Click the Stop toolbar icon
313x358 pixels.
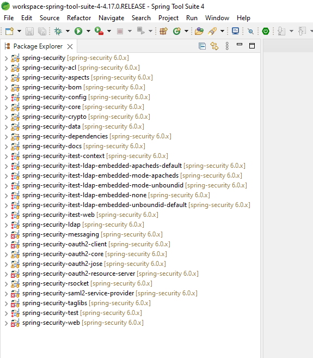click(x=120, y=31)
